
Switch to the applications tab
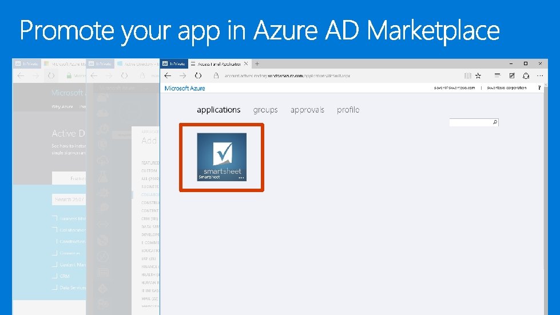(x=219, y=110)
